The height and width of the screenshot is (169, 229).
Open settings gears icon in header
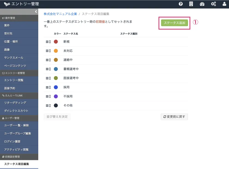[213, 4]
